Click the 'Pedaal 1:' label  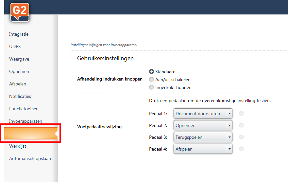tap(158, 114)
